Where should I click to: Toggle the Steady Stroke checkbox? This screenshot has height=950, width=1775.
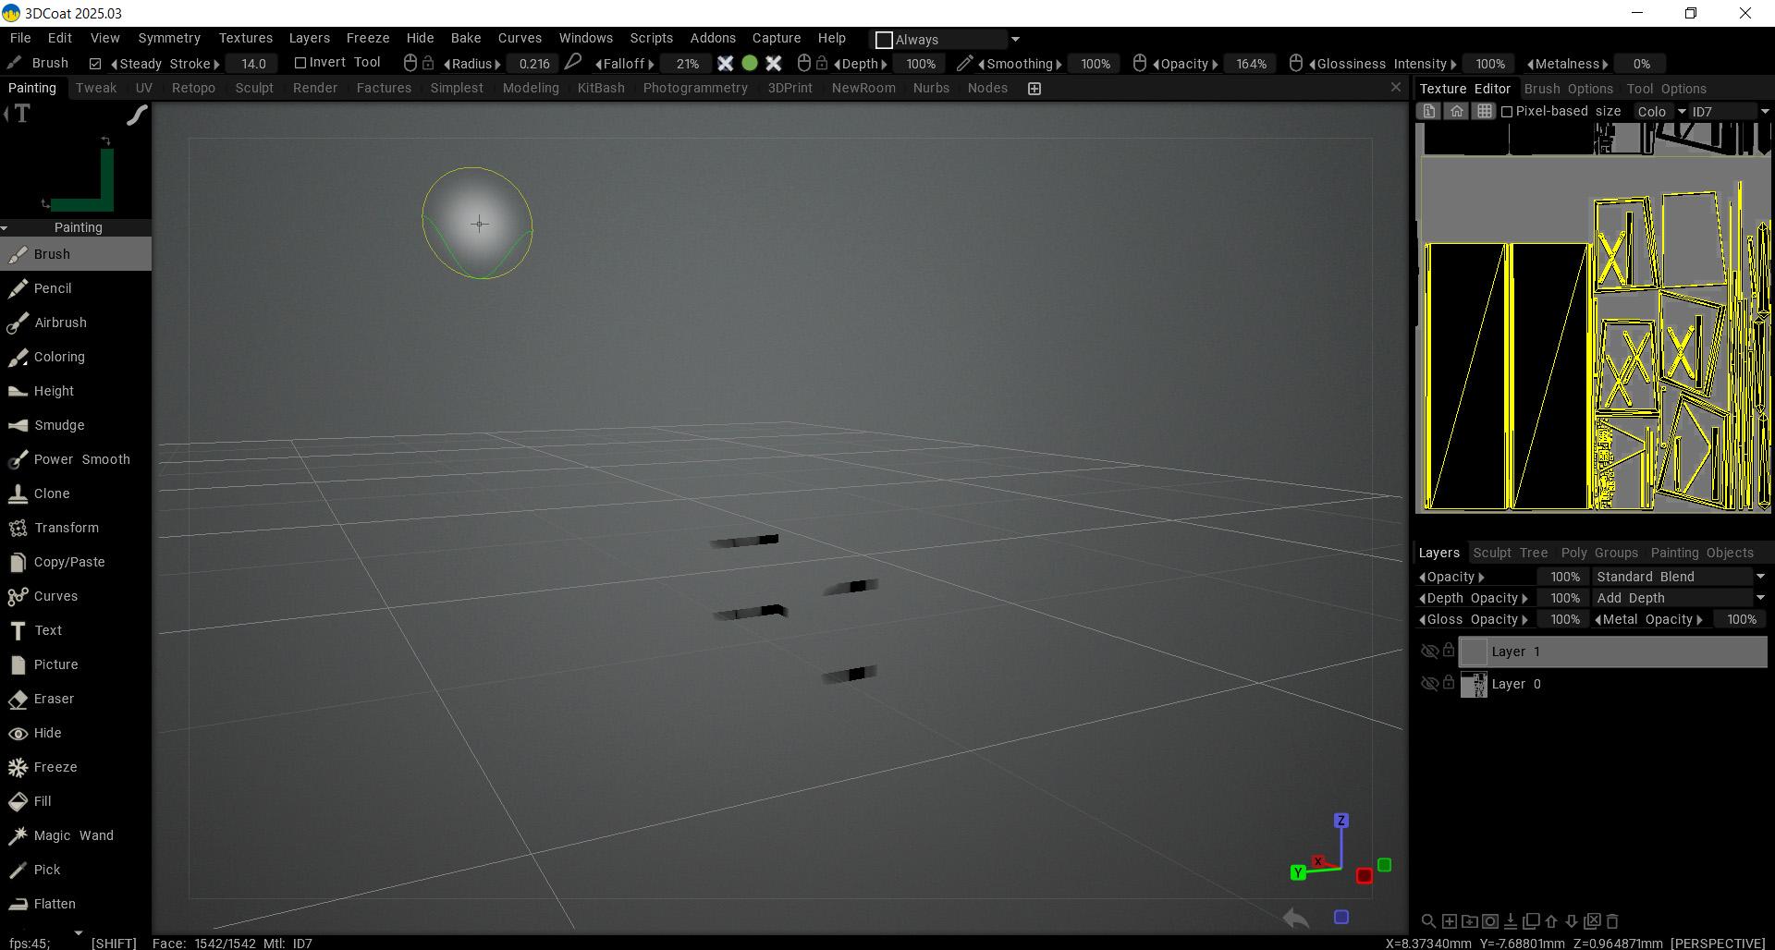click(95, 64)
